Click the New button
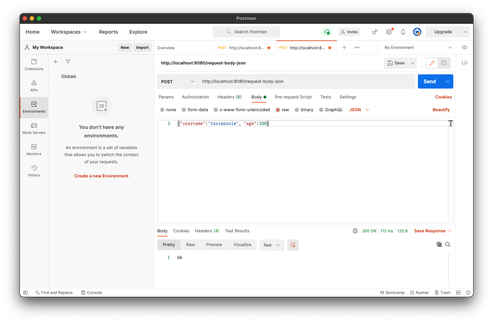This screenshot has height=323, width=493. tap(125, 47)
